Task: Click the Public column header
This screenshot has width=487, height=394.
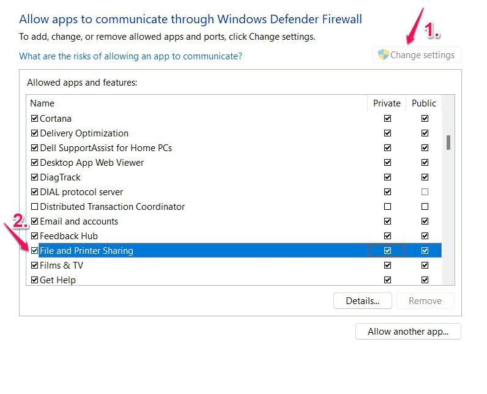Action: tap(424, 103)
